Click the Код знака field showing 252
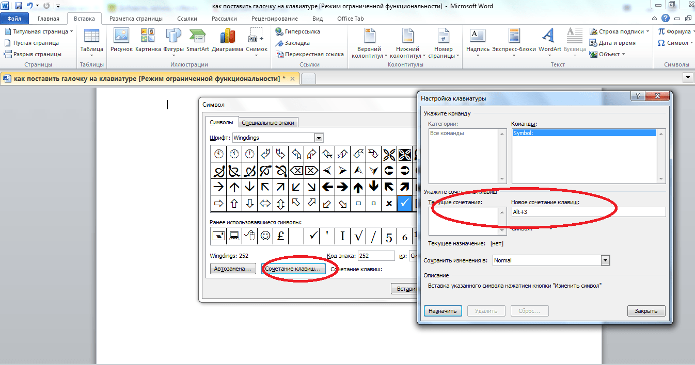The image size is (695, 365). click(x=376, y=256)
